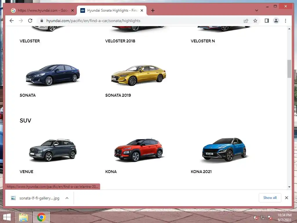
Task: Close the Hyundai Sonata Highlights tab
Action: 142,10
